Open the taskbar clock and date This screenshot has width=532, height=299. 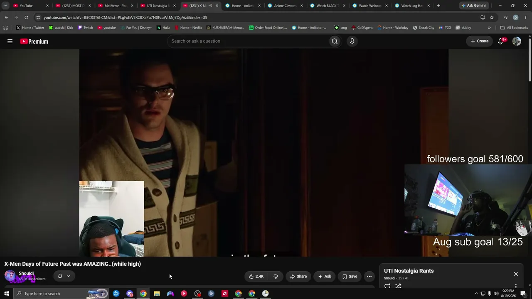pyautogui.click(x=509, y=294)
